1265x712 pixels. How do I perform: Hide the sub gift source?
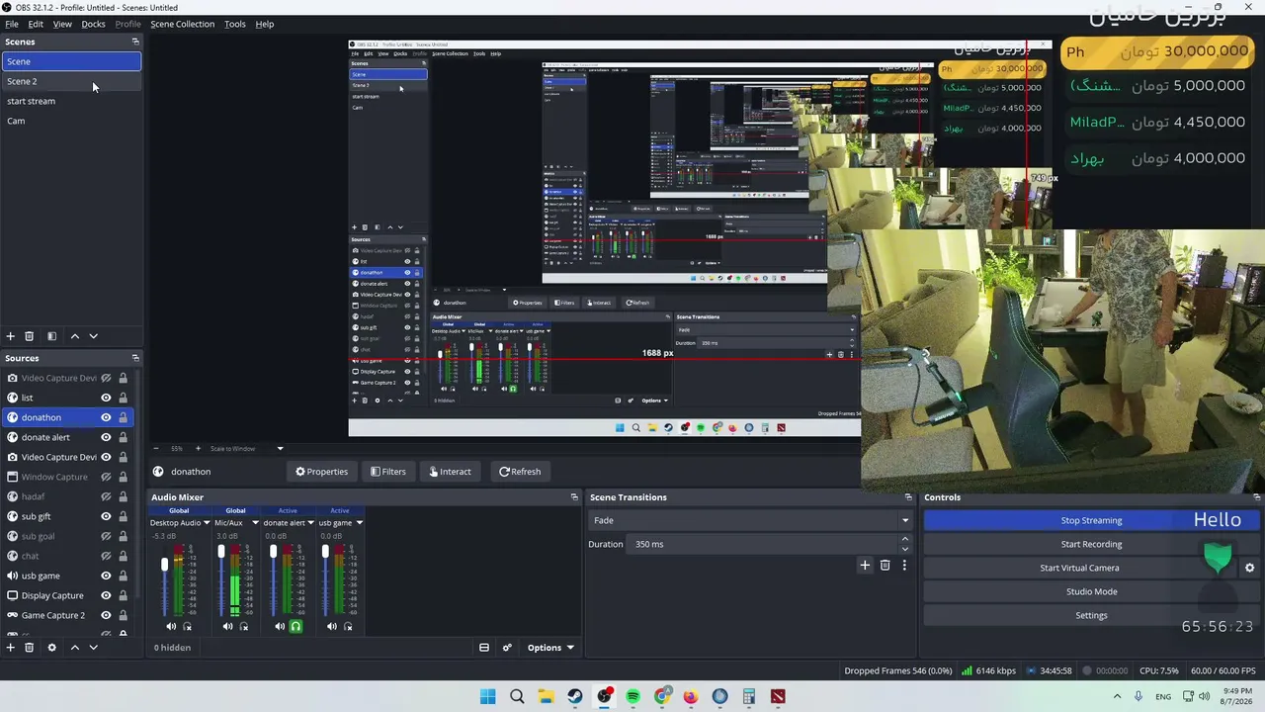[106, 516]
